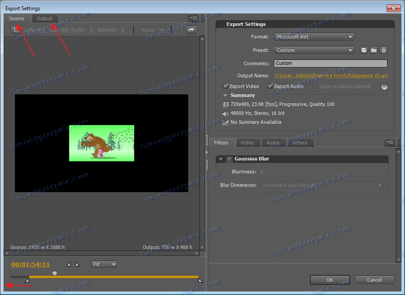405x295 pixels.
Task: Click the Export Frame curved arrow icon
Action: point(191,30)
